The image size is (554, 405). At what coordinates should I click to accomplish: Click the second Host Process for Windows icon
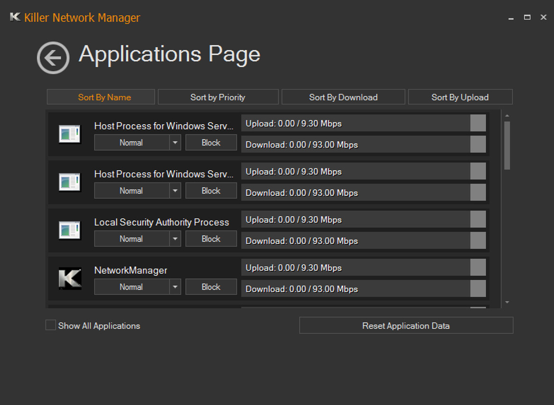(70, 182)
